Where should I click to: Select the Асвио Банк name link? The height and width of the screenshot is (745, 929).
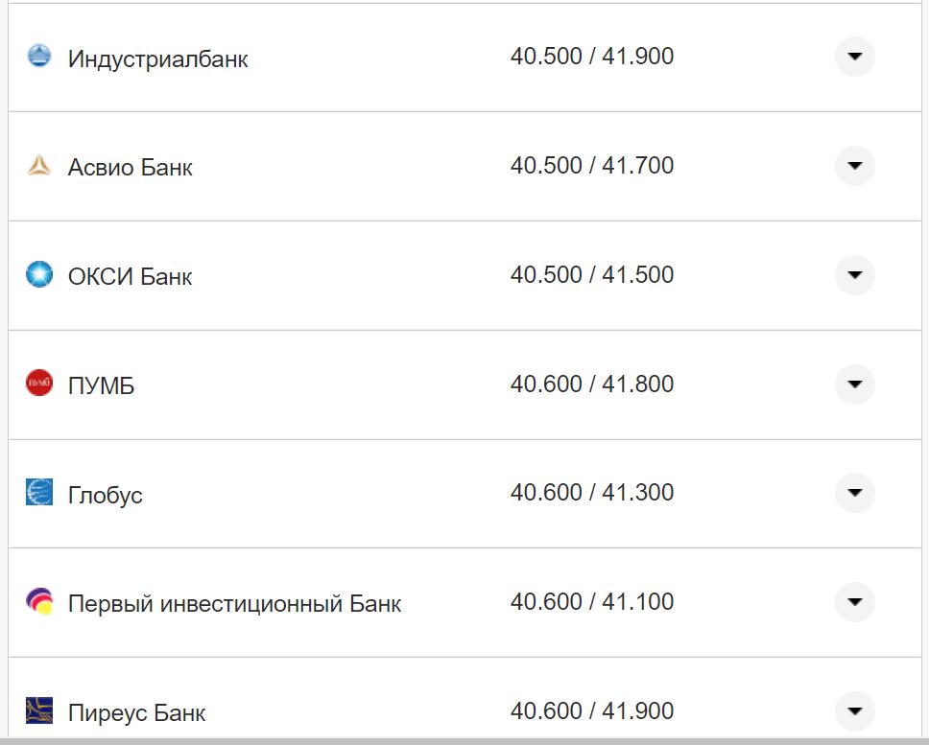coord(131,166)
